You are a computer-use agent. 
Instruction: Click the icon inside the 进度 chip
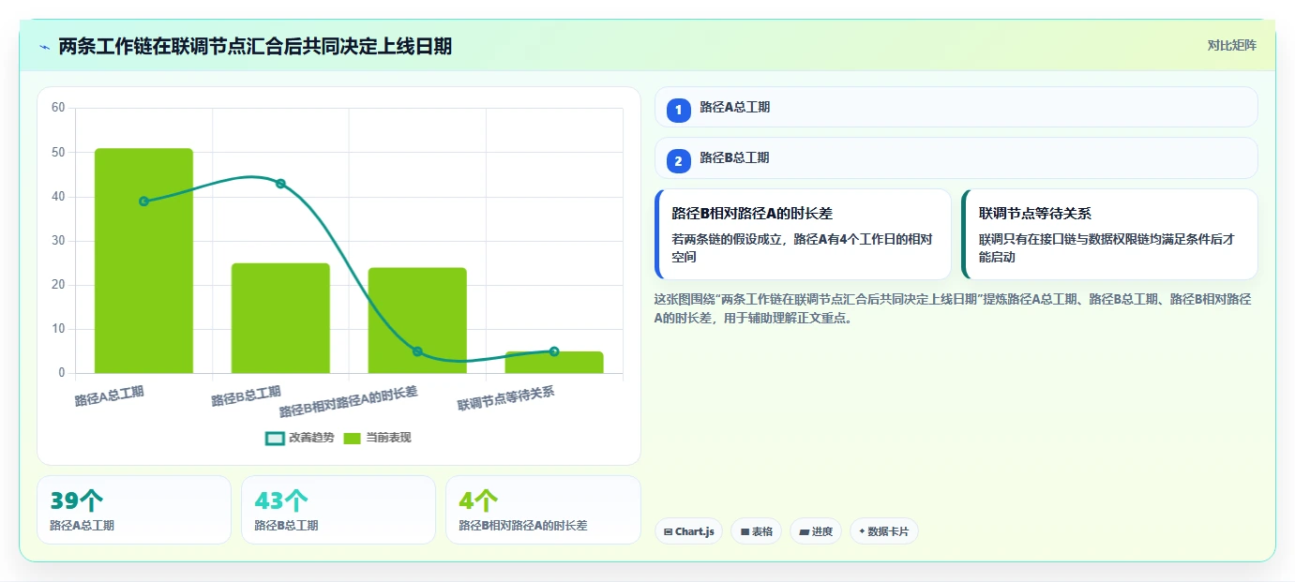(804, 532)
